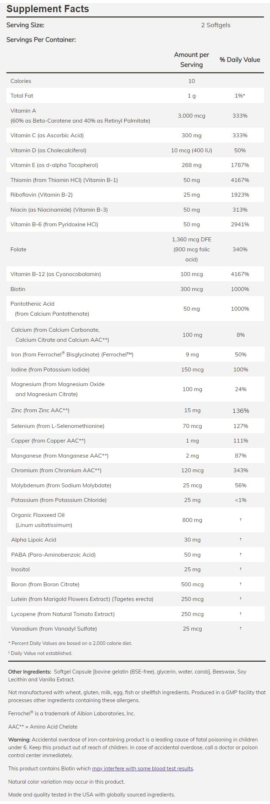Click the Vitamin E 1787% daily value

click(240, 165)
